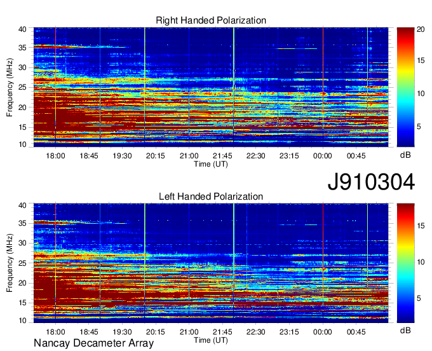Click the 18:00 tick of the Right Handed plot
Image resolution: width=432 pixels, height=351 pixels.
click(x=55, y=156)
